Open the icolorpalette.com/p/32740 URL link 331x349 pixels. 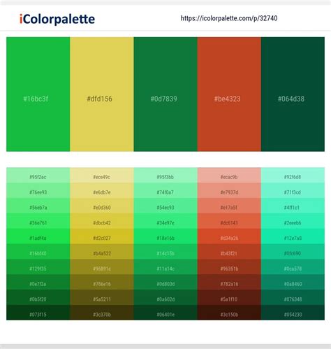229,18
